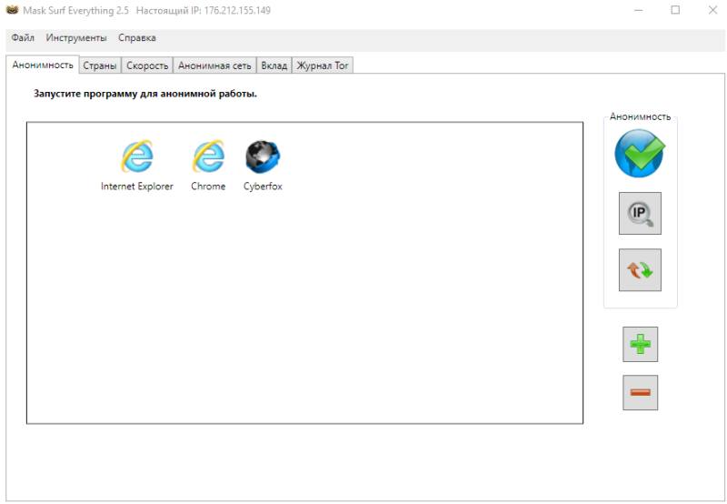Open the Инструменты menu
This screenshot has height=504, width=727.
(76, 38)
